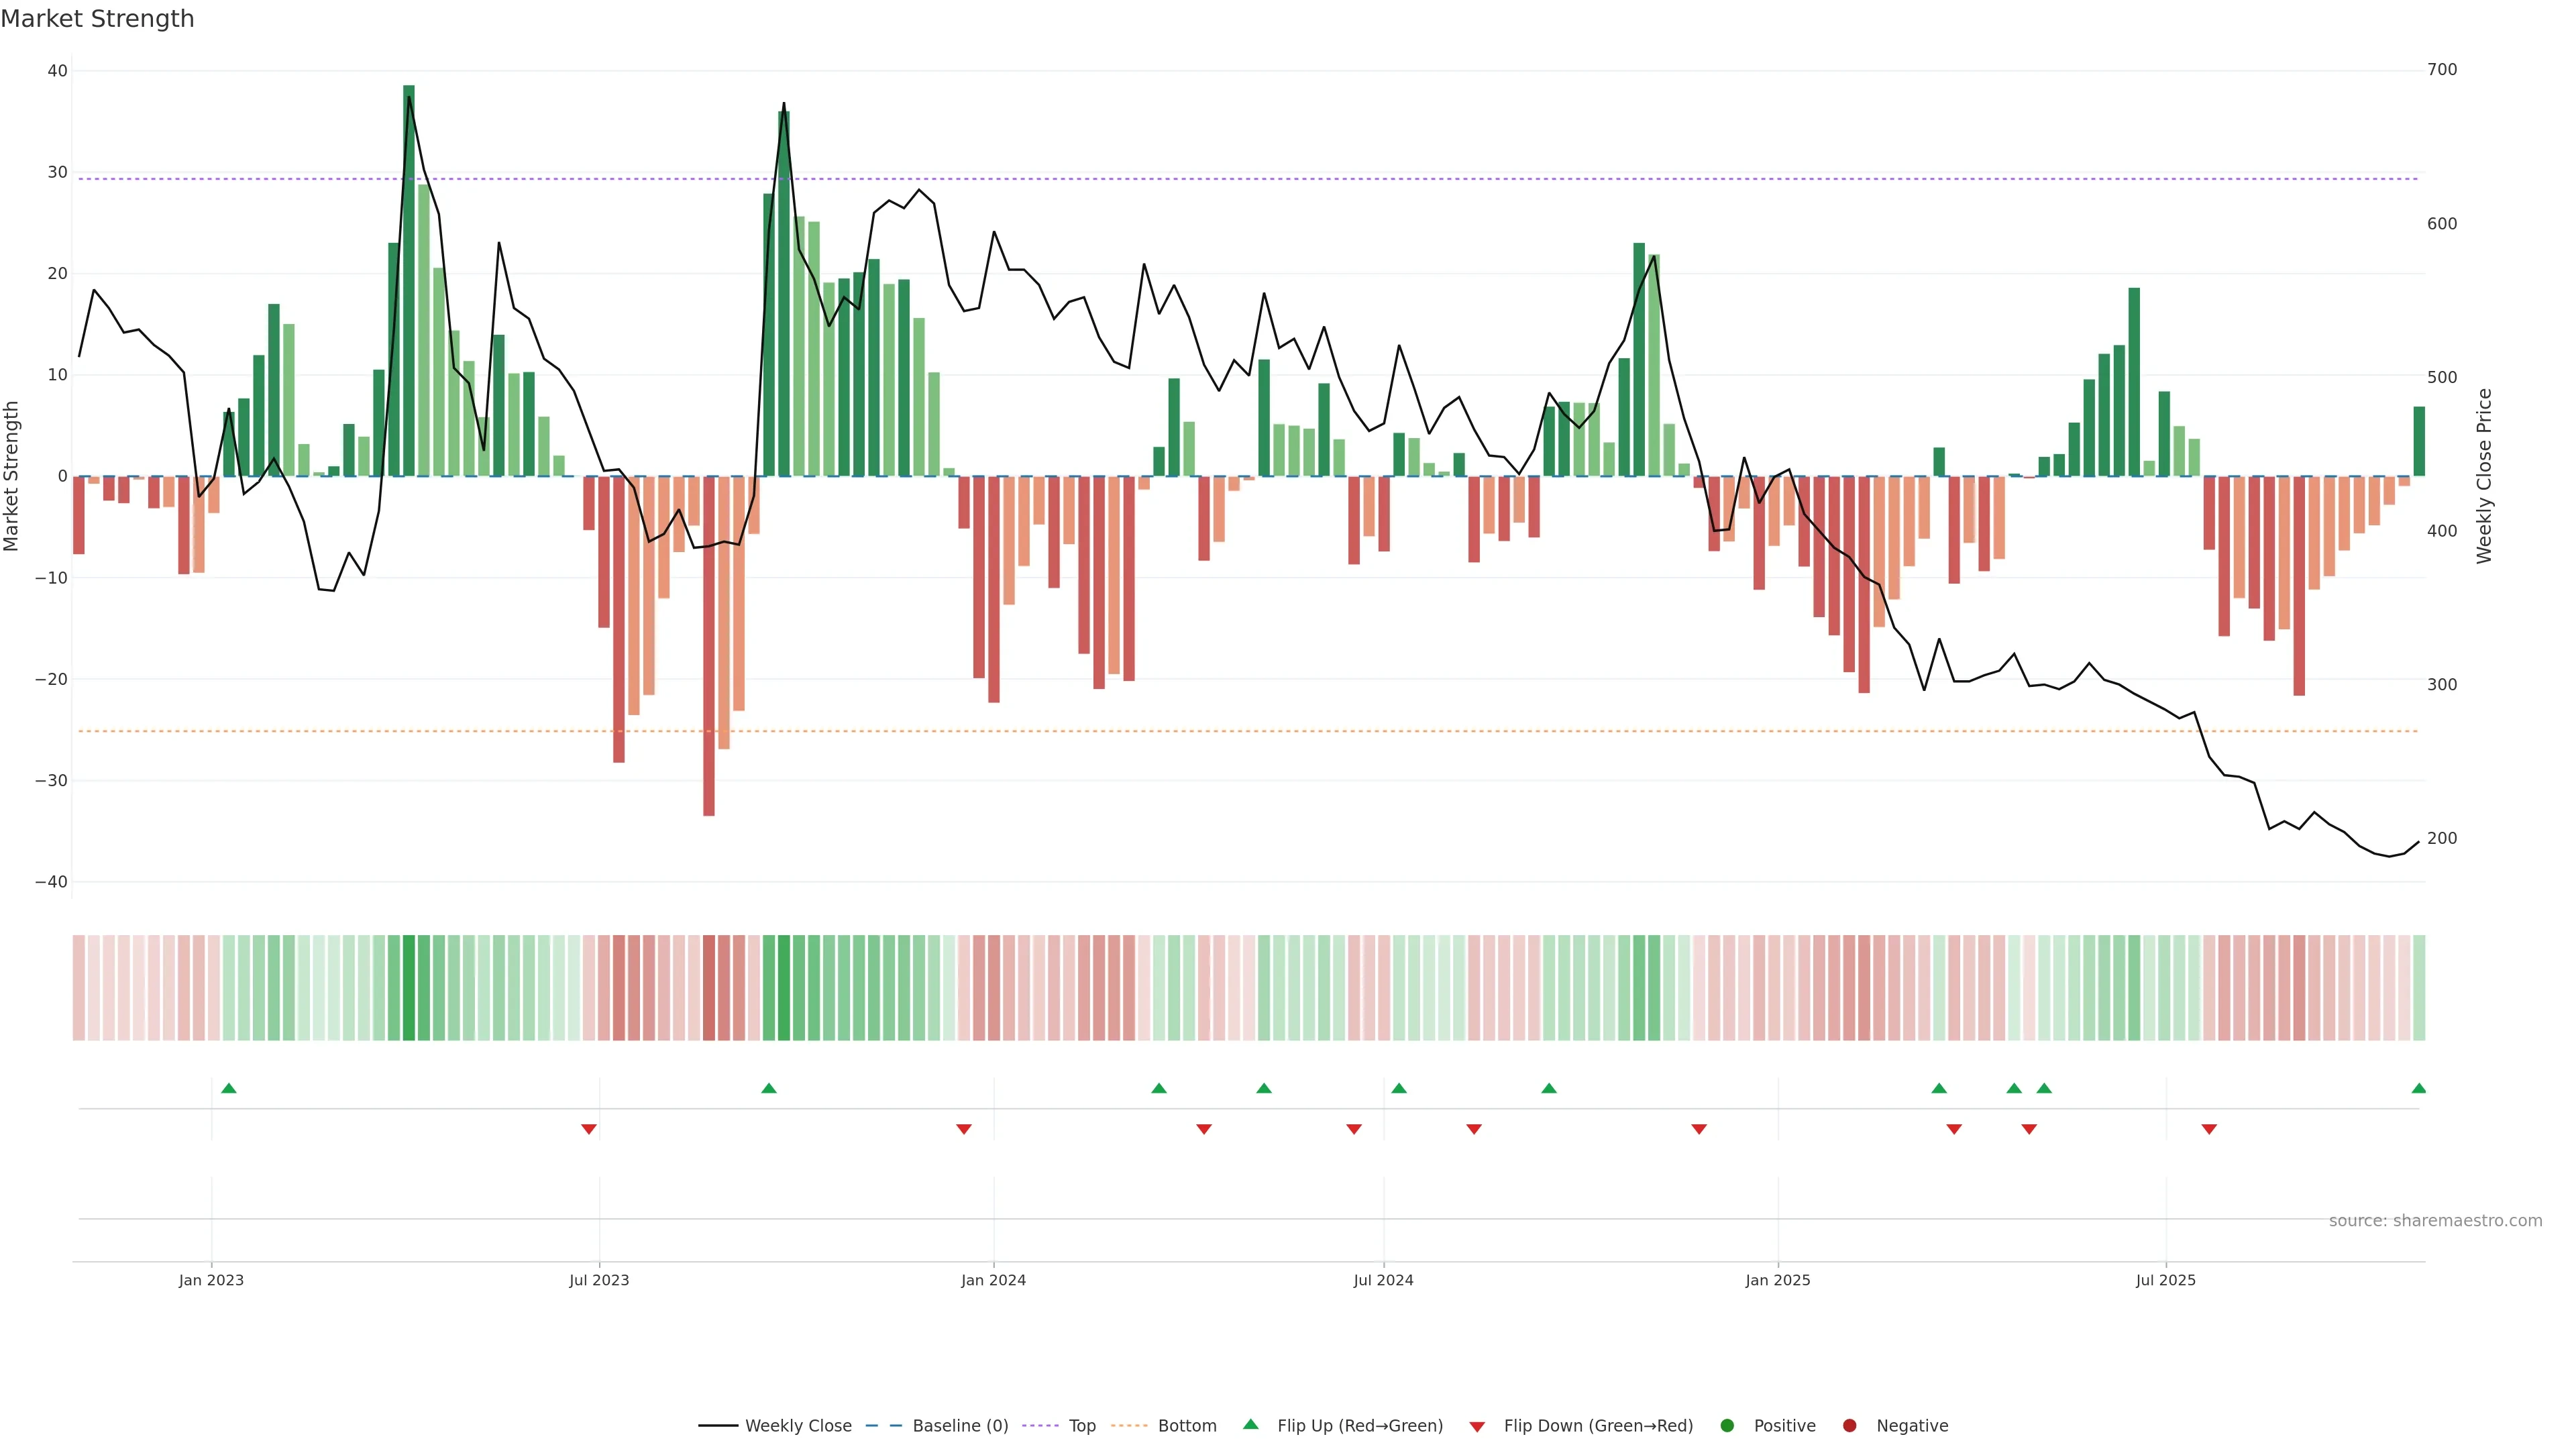This screenshot has width=2576, height=1449.
Task: Click the Jan 2024 x-axis label
Action: coord(993,1280)
